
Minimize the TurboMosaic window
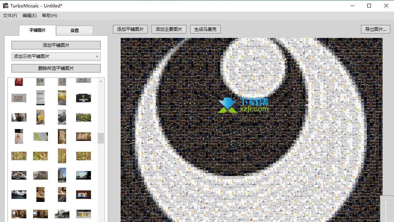(352, 6)
